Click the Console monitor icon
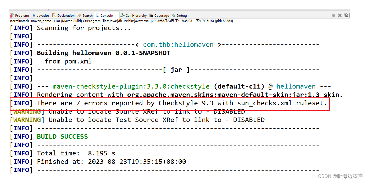Screen dimensions: 367x181 pyautogui.click(x=97, y=15)
